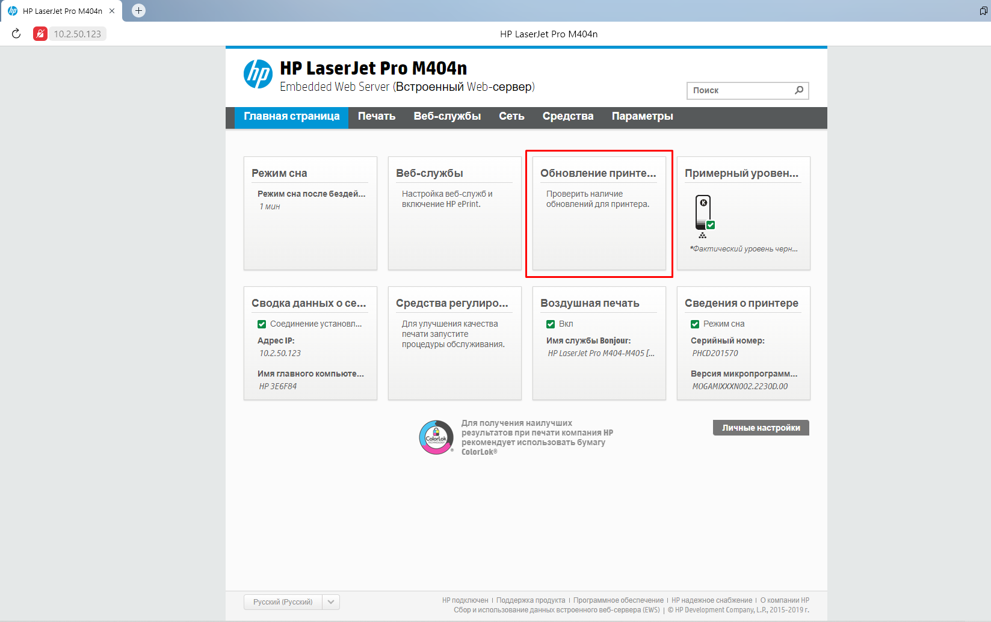Open the Веб-службы card heading
The image size is (991, 622).
pos(430,173)
